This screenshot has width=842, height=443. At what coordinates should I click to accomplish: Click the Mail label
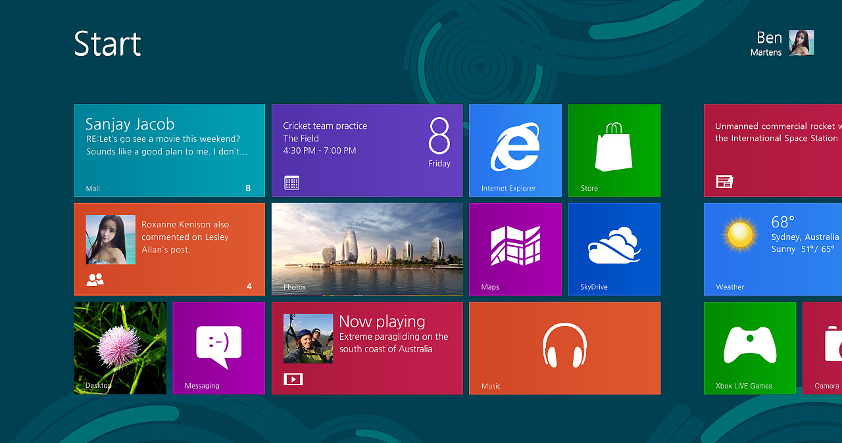tap(93, 189)
